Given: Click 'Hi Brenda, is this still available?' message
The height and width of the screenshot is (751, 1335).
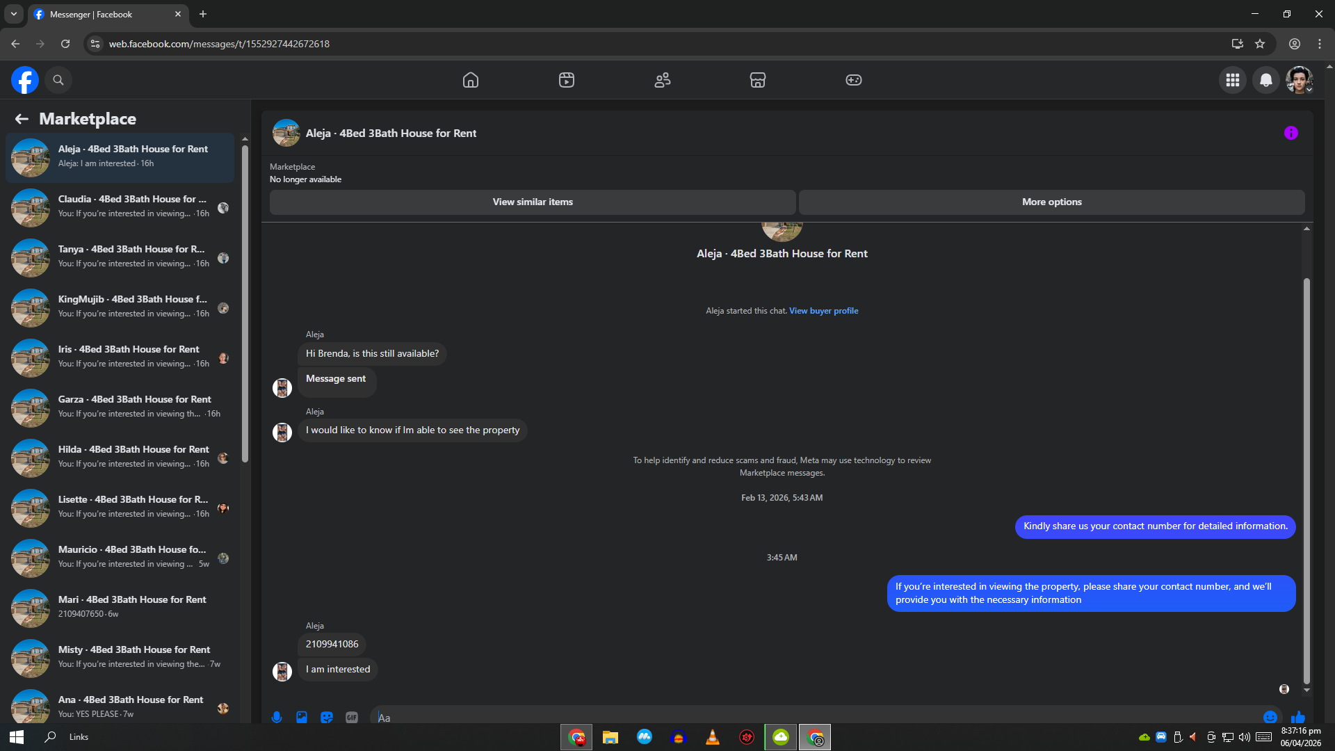Looking at the screenshot, I should (x=373, y=354).
